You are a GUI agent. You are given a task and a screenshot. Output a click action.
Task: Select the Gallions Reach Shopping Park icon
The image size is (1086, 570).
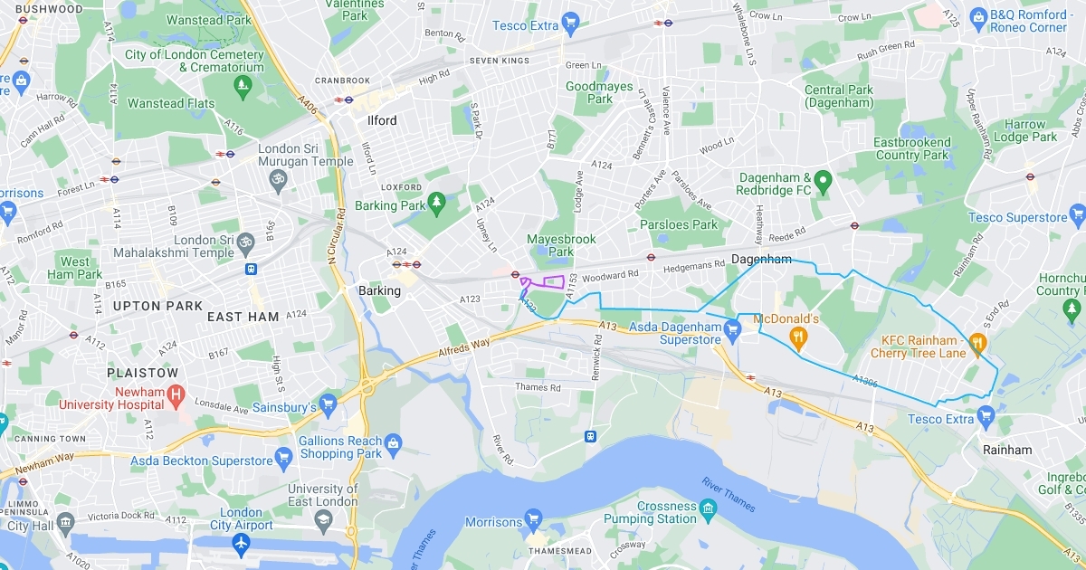(x=393, y=443)
